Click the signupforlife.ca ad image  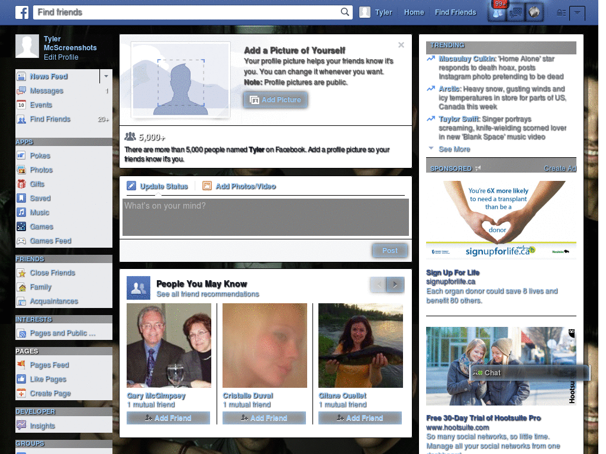501,220
